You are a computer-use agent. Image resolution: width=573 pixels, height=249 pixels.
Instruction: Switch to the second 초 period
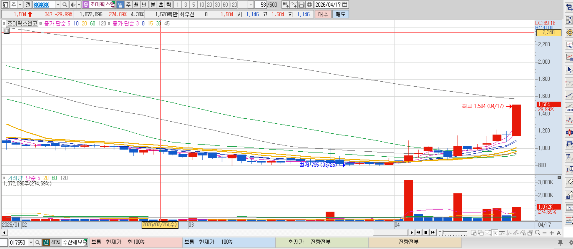161,5
